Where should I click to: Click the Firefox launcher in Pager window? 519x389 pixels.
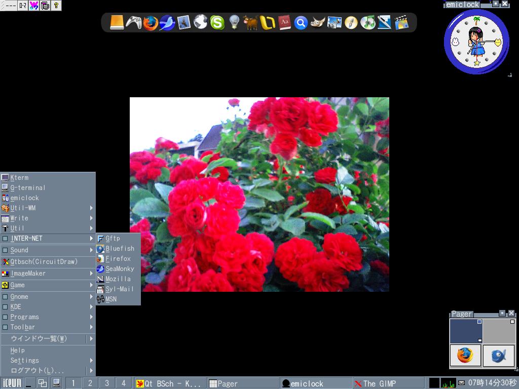point(465,355)
